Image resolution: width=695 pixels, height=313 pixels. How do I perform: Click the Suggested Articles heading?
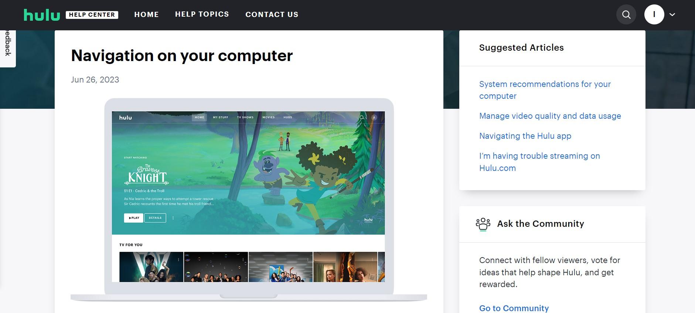[x=521, y=47]
